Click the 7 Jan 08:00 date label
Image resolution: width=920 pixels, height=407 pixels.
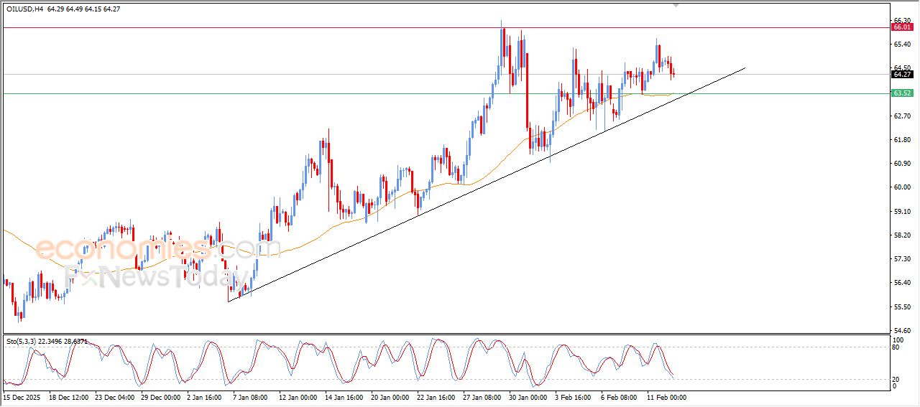pos(252,396)
